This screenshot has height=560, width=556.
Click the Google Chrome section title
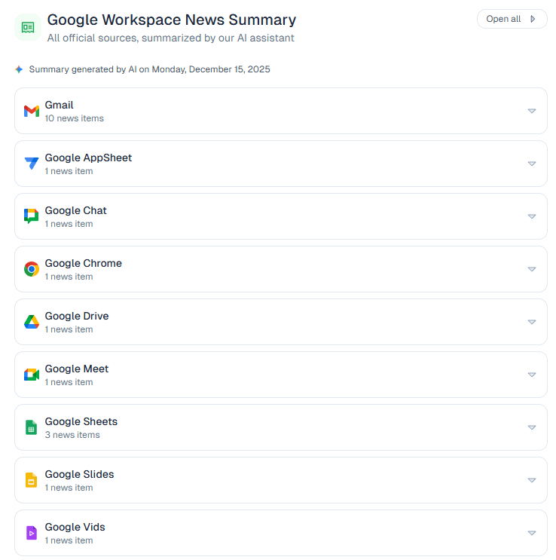[x=83, y=263]
